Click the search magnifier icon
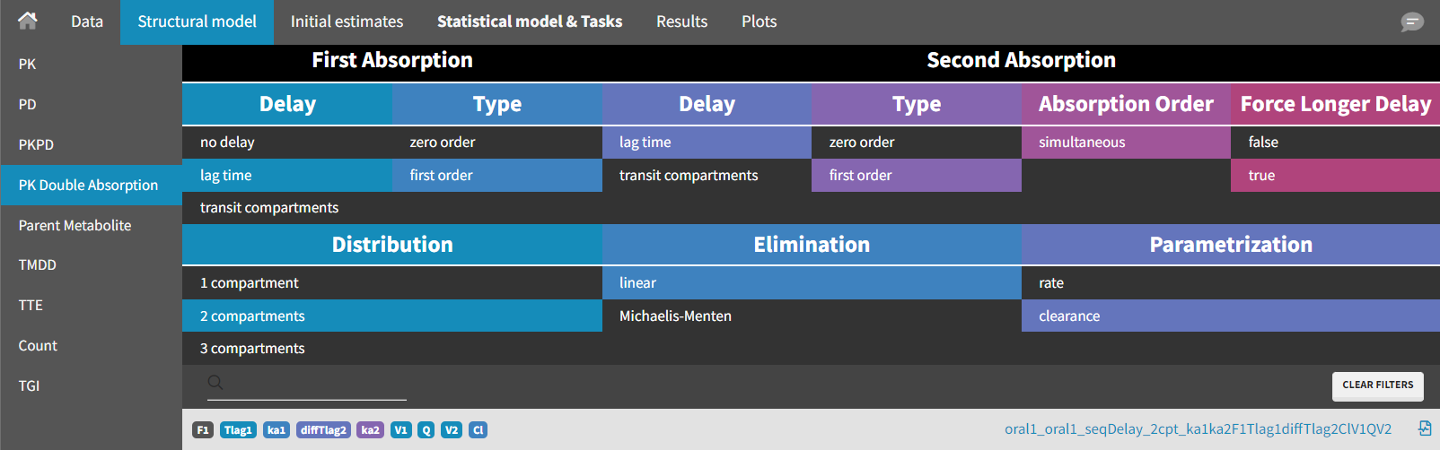Screen dimensions: 1440x450 tap(215, 383)
